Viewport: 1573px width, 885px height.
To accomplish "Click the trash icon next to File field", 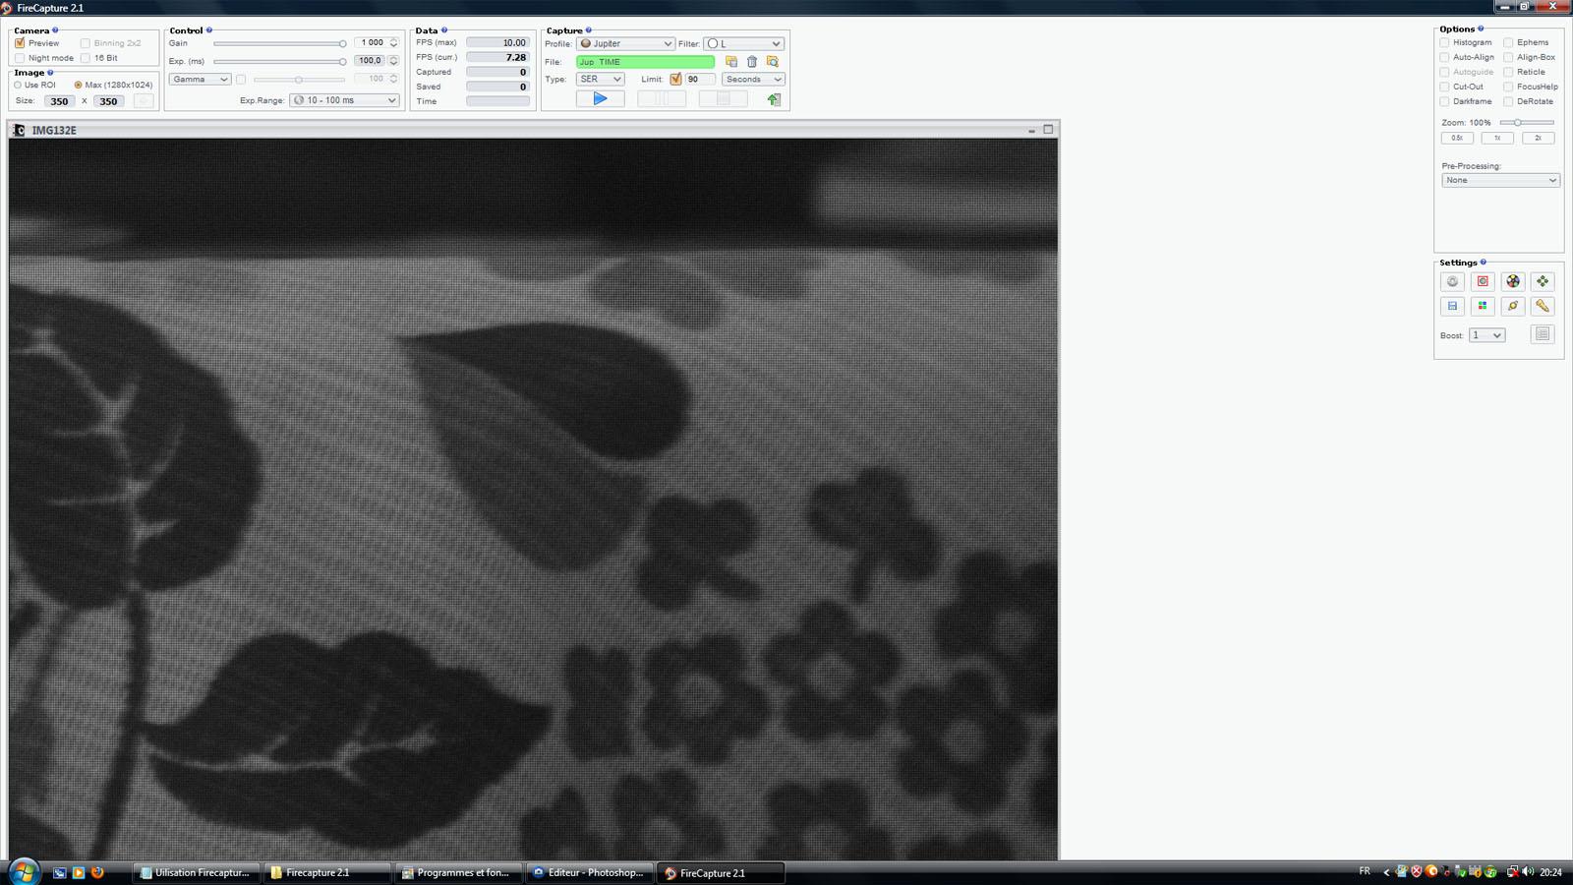I will tap(752, 62).
